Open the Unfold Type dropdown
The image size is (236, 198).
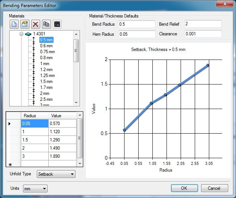click(56, 174)
